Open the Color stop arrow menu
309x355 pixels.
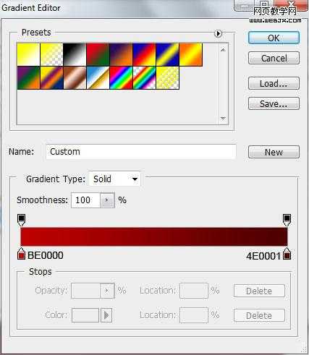(106, 315)
